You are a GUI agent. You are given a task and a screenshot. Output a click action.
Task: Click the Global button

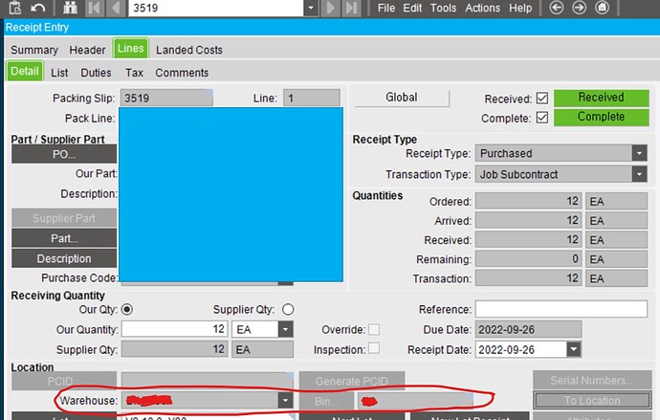(x=402, y=98)
